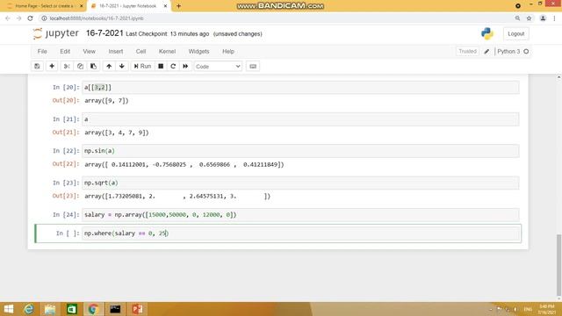The image size is (562, 316).
Task: Move selected cell up arrow
Action: pos(109,67)
